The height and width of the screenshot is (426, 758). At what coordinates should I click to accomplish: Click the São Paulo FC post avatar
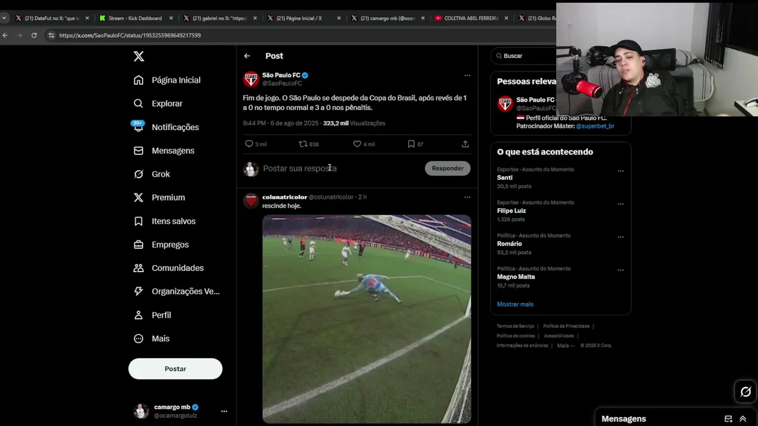coord(251,79)
